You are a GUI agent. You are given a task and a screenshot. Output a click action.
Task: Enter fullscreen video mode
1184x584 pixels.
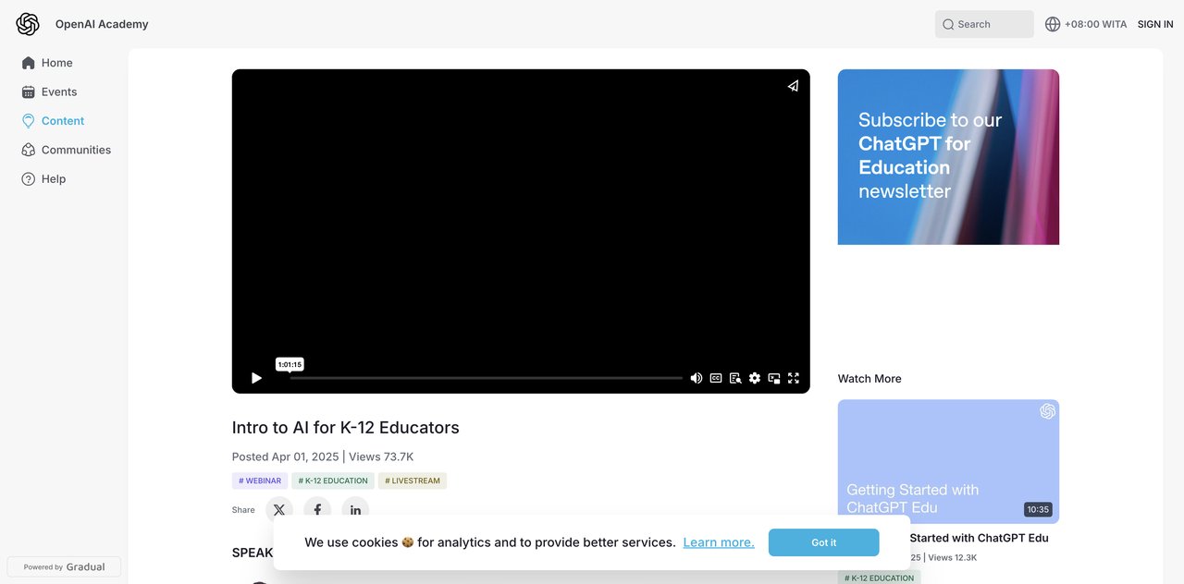click(794, 378)
